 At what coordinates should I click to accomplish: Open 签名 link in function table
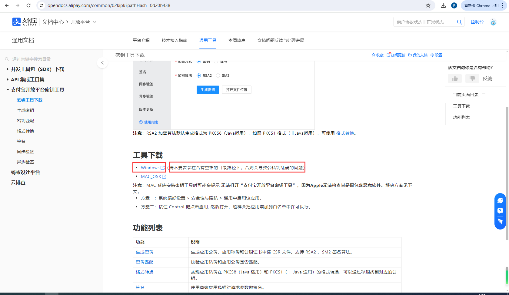point(140,287)
